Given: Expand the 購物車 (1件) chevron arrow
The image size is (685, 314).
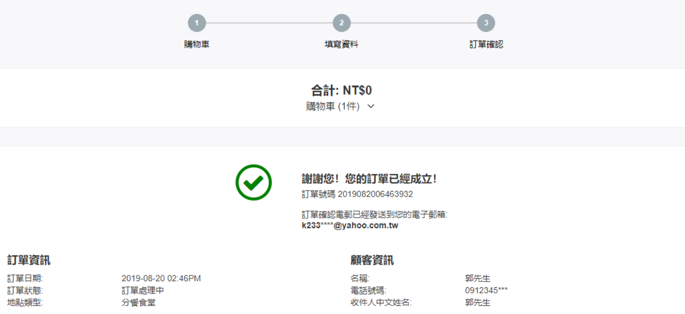Looking at the screenshot, I should coord(370,107).
